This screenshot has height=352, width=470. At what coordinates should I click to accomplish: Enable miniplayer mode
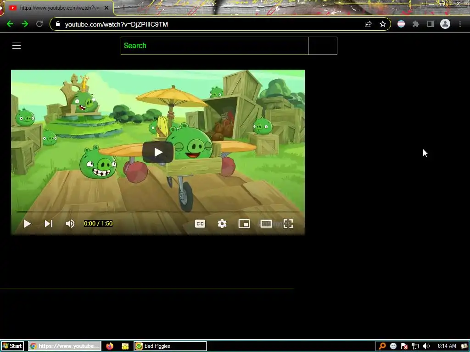[x=244, y=224]
